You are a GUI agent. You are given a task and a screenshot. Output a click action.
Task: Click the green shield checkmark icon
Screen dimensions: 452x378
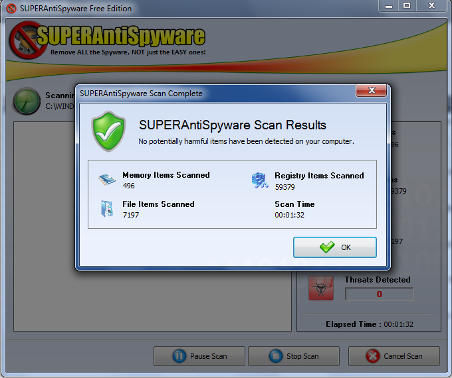(108, 131)
